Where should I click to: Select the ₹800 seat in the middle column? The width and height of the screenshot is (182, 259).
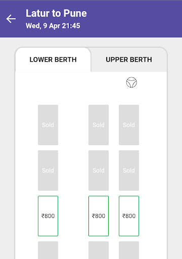tap(99, 216)
